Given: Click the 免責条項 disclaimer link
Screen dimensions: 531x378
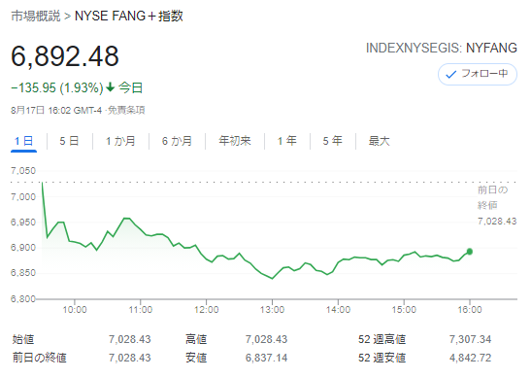Looking at the screenshot, I should [126, 110].
